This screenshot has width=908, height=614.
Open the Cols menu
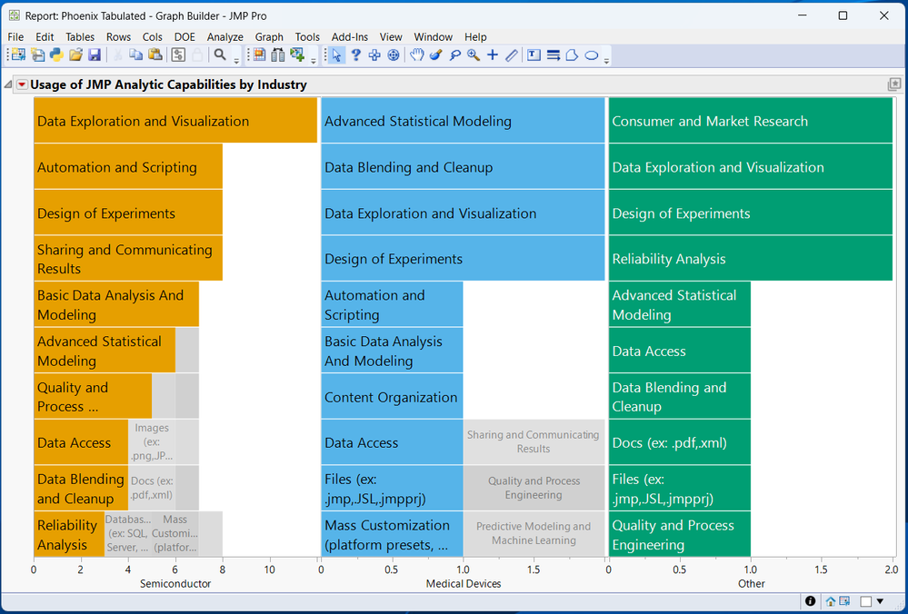pos(153,36)
